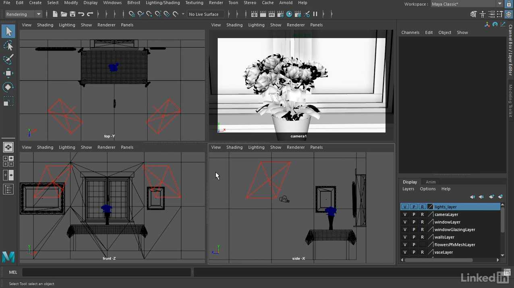This screenshot has height=288, width=514.
Task: Open the IPR render icon
Action: [x=272, y=14]
